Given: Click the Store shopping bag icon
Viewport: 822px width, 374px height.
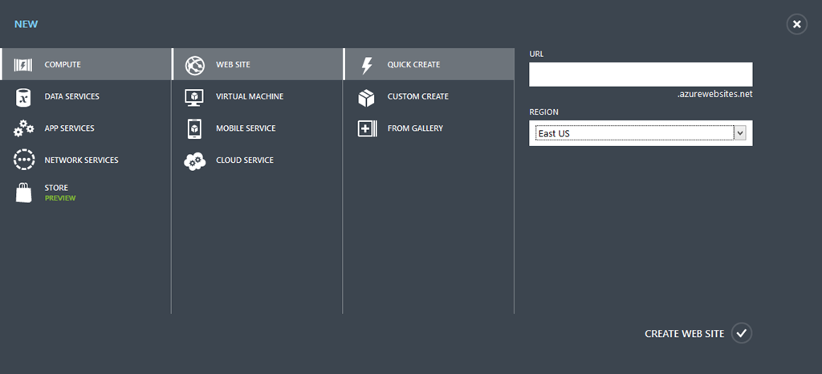Looking at the screenshot, I should (x=23, y=193).
